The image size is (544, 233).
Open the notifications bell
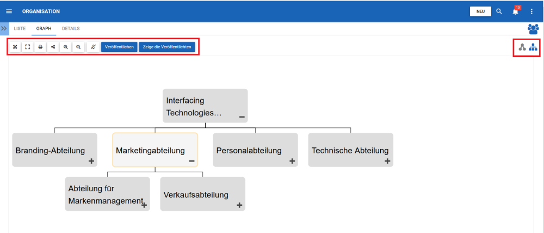coord(515,11)
